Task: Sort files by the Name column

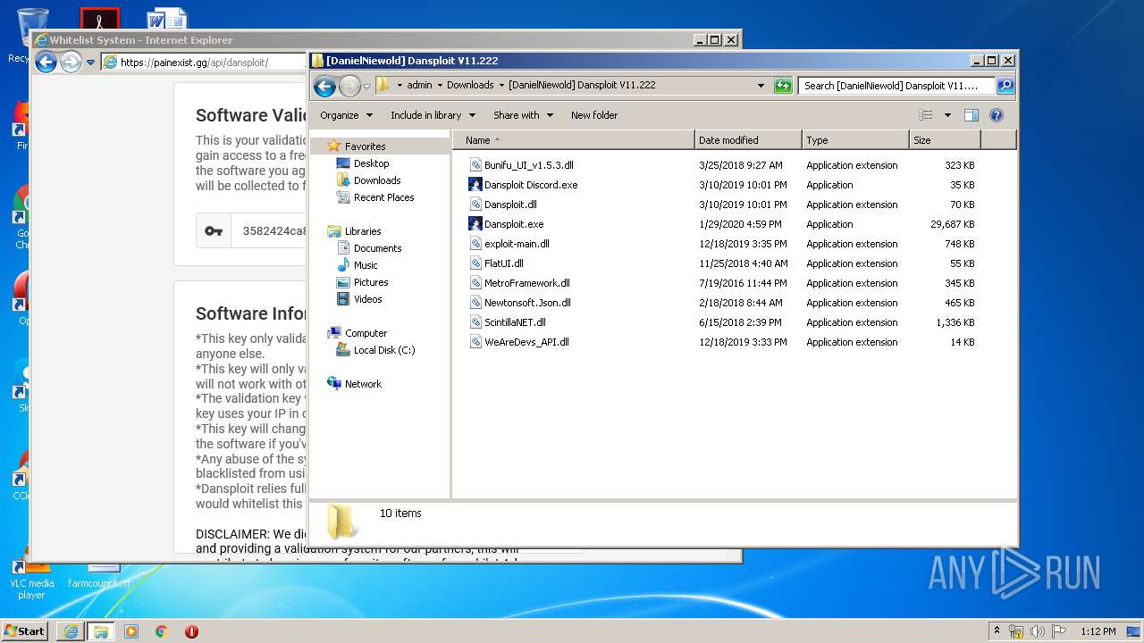Action: 574,140
